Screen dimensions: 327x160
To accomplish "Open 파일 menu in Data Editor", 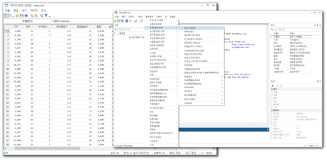I will pos(7,10).
